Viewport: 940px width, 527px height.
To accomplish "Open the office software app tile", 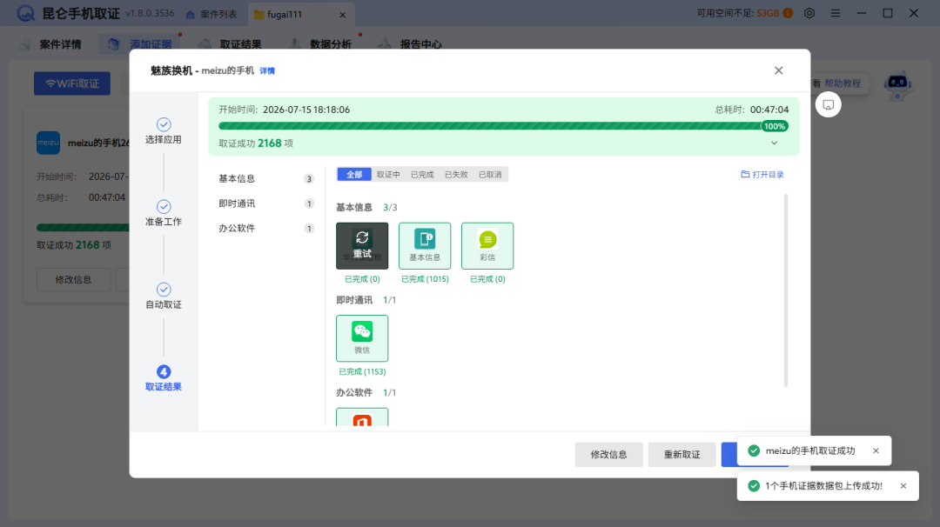I will tap(362, 417).
